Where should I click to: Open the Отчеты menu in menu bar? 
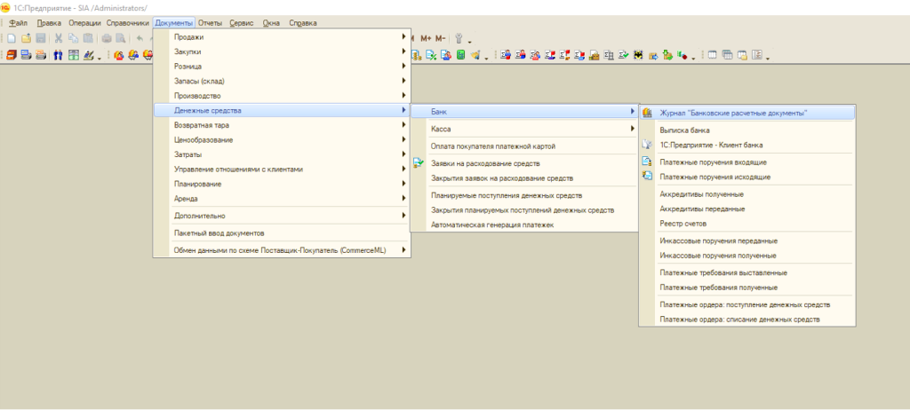coord(210,22)
